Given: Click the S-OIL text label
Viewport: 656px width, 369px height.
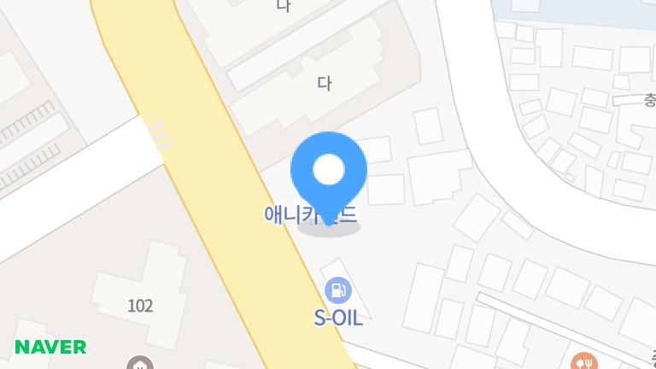Looking at the screenshot, I should pyautogui.click(x=338, y=319).
